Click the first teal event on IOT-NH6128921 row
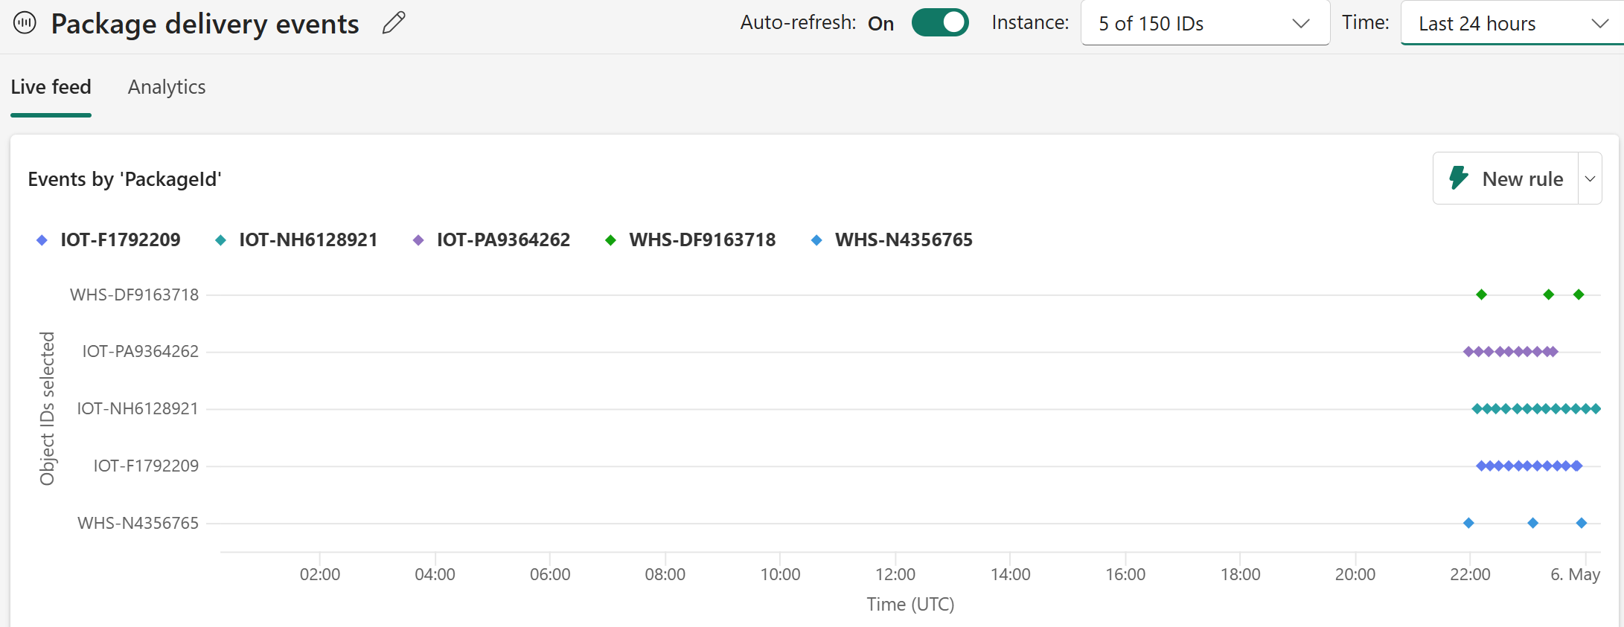The image size is (1624, 627). (1477, 408)
